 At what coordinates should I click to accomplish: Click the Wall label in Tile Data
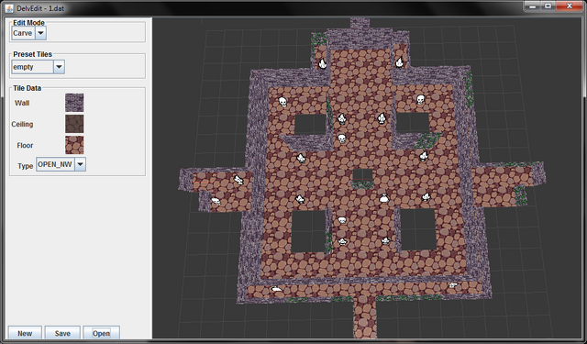[x=22, y=103]
